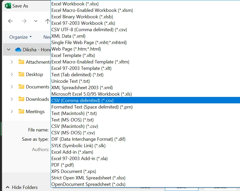Choose Strict Open XML Spreadsheet (*.xlsx)
Viewport: 240px width, 191px height.
tap(145, 178)
